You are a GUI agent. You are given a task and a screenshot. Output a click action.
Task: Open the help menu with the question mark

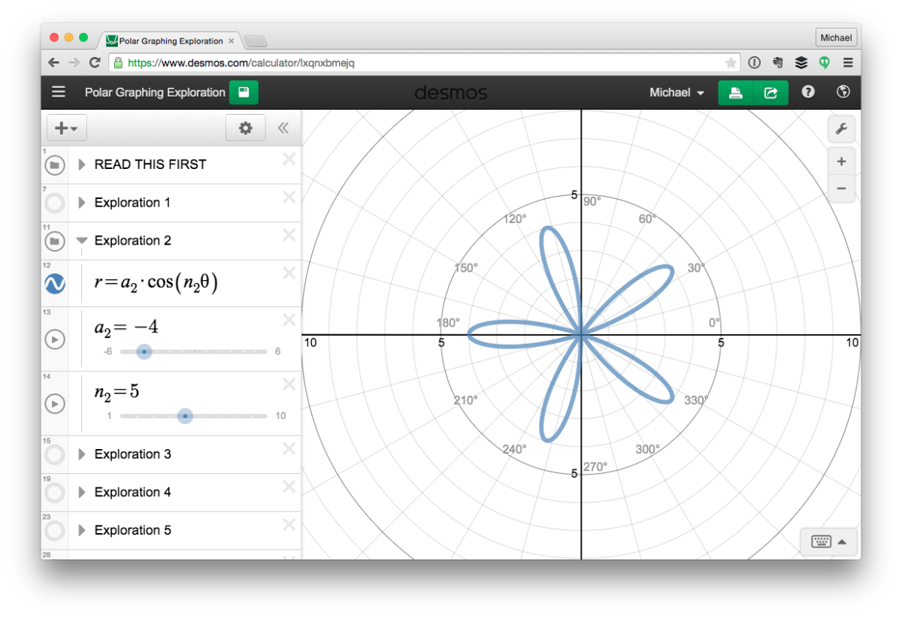807,92
